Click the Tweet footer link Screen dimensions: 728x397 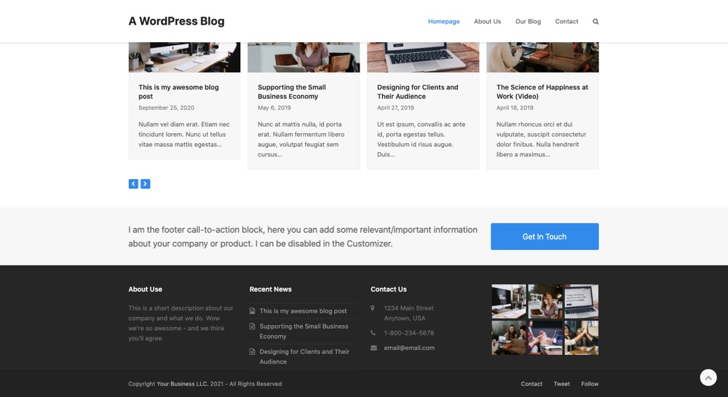[x=561, y=384]
